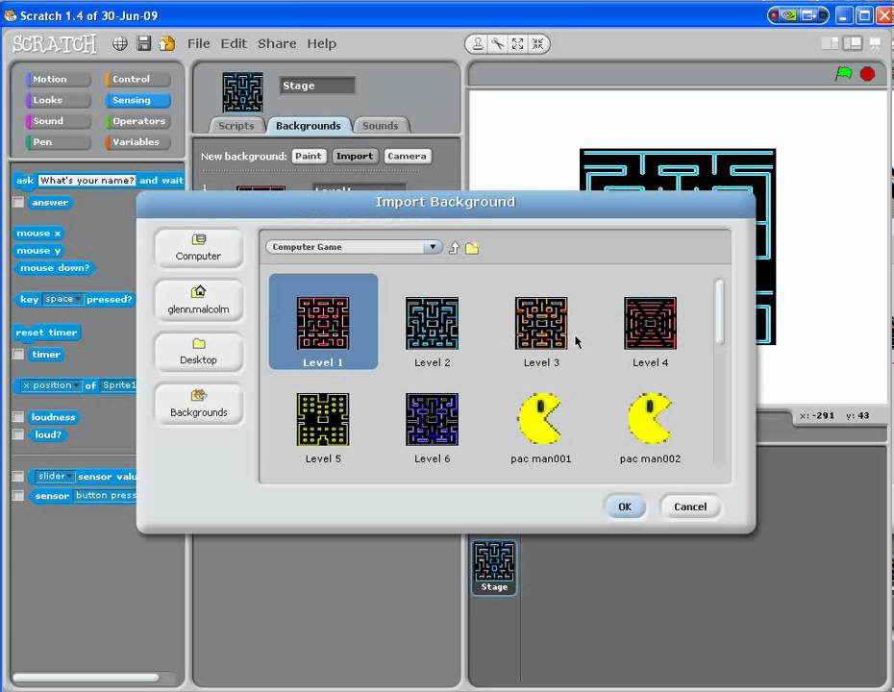The width and height of the screenshot is (894, 692).
Task: Toggle the answer reporter checkbox
Action: point(18,203)
